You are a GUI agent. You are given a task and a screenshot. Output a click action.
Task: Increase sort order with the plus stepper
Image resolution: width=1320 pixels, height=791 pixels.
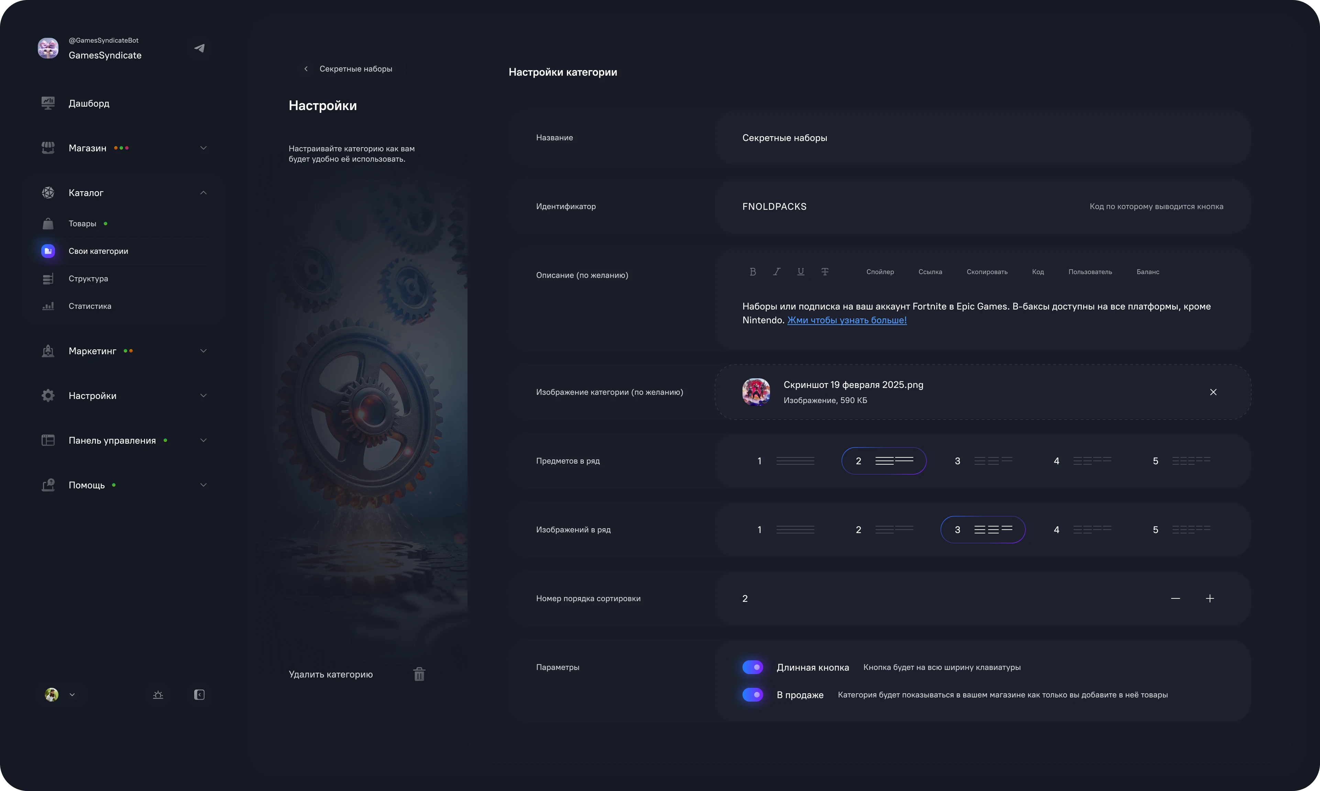pyautogui.click(x=1210, y=598)
